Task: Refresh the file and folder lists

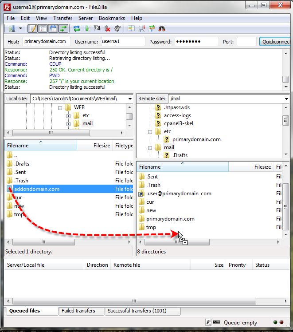Action: (x=77, y=28)
